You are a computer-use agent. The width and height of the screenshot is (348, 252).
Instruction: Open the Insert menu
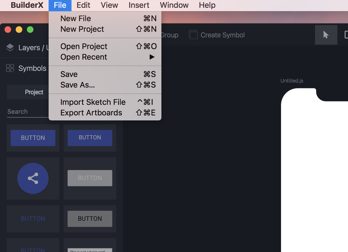139,5
